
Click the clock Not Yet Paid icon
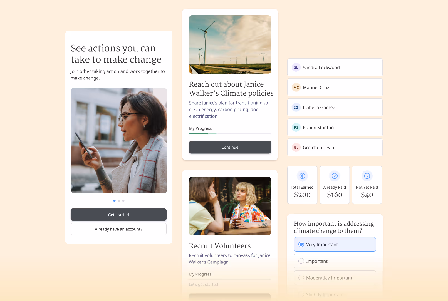pos(367,176)
